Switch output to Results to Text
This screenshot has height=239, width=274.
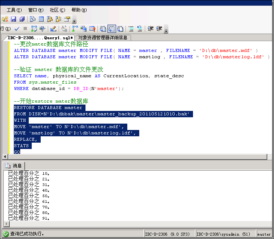click(x=103, y=29)
